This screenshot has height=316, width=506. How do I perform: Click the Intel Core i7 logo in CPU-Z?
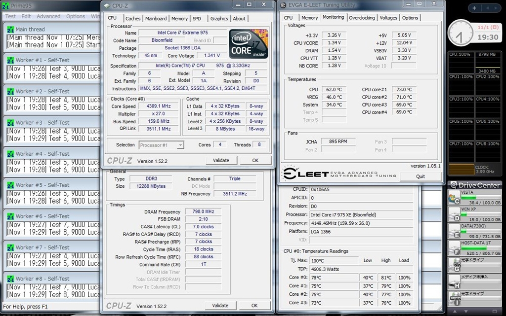pyautogui.click(x=249, y=44)
